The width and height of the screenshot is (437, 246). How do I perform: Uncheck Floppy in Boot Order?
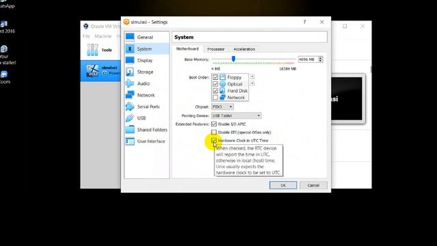coord(215,77)
